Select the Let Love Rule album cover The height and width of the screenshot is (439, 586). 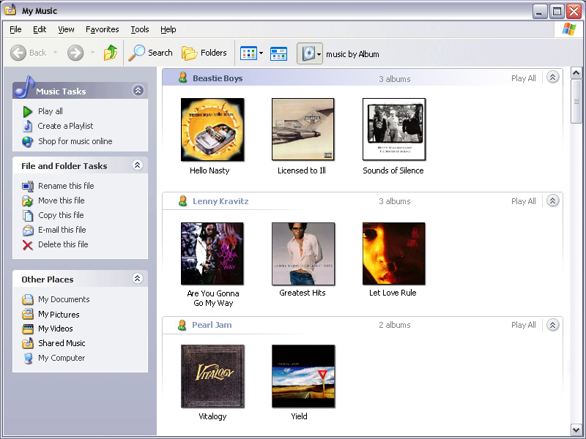tap(393, 253)
